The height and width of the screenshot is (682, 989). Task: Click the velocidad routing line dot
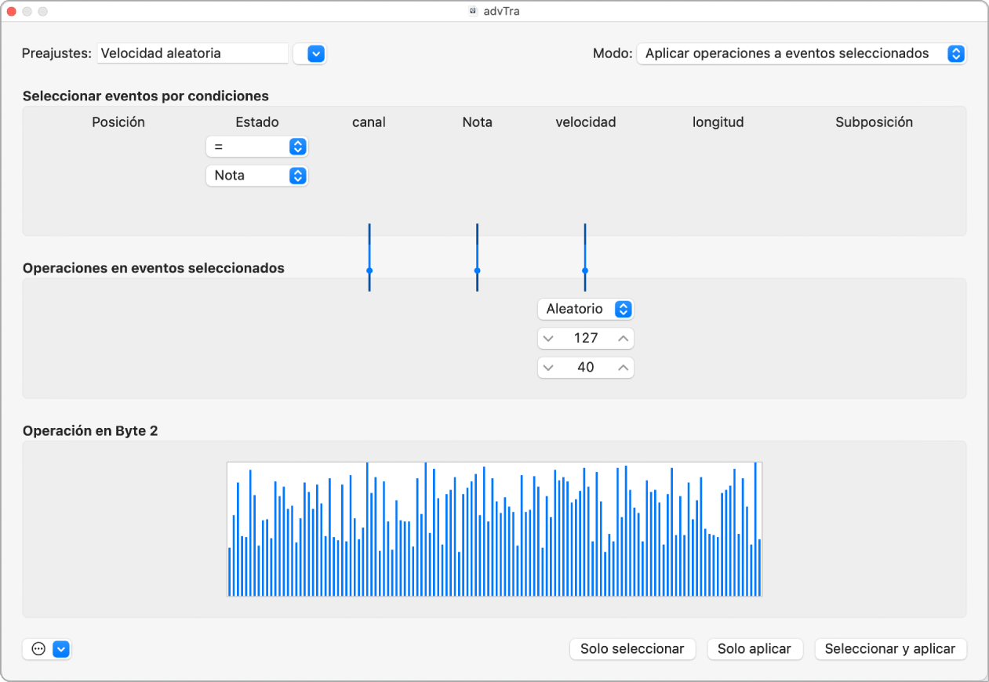pos(585,270)
